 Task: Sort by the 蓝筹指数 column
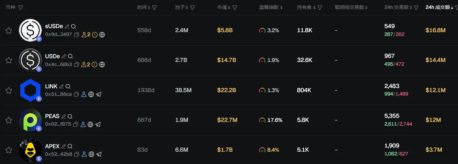[x=271, y=8]
